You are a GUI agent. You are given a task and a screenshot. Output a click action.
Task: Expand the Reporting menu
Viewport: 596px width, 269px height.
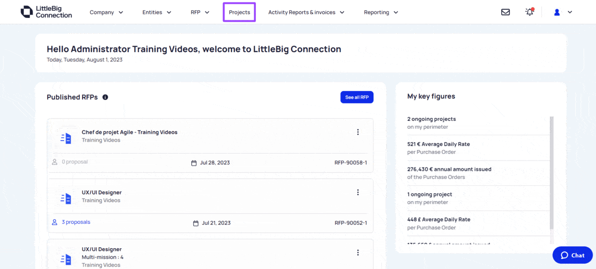381,12
